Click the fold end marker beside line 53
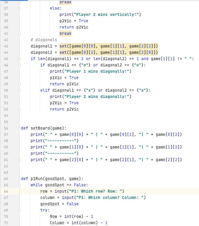The height and width of the screenshot is (226, 199). pyautogui.click(x=19, y=109)
